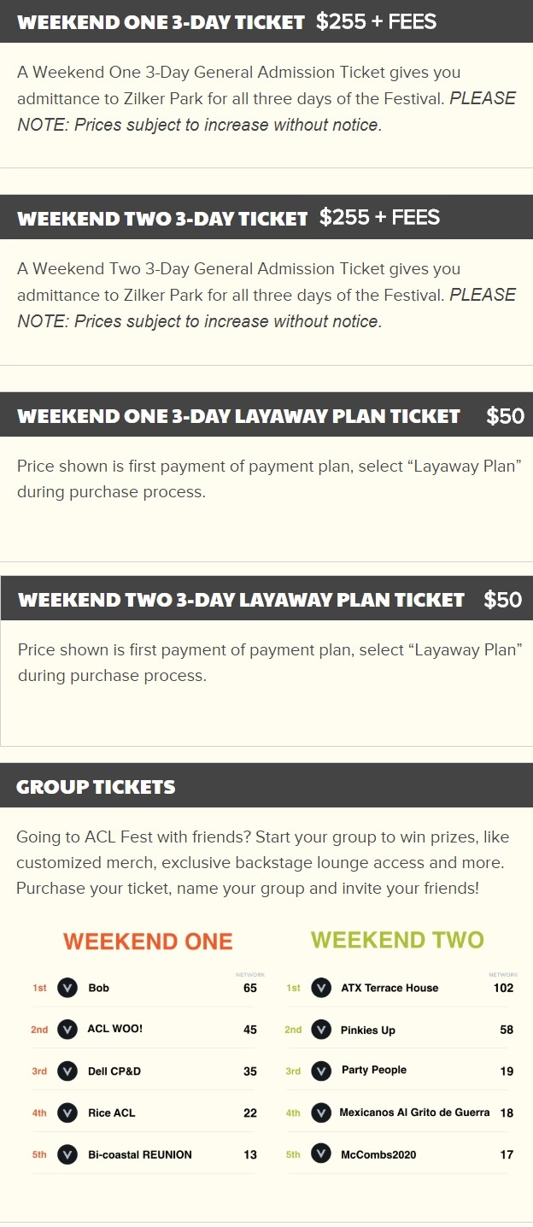Image resolution: width=533 pixels, height=1227 pixels.
Task: Open Weekend One 3-Day Layaway Plan Ticket
Action: pos(266,415)
